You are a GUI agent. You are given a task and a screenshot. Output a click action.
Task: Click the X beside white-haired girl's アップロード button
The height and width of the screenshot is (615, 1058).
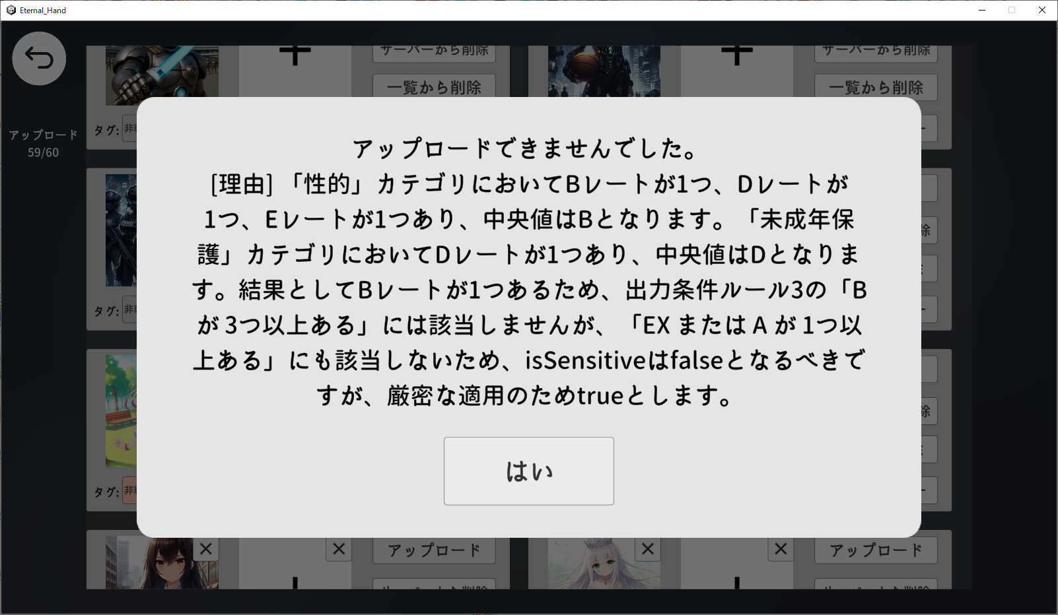tap(781, 549)
